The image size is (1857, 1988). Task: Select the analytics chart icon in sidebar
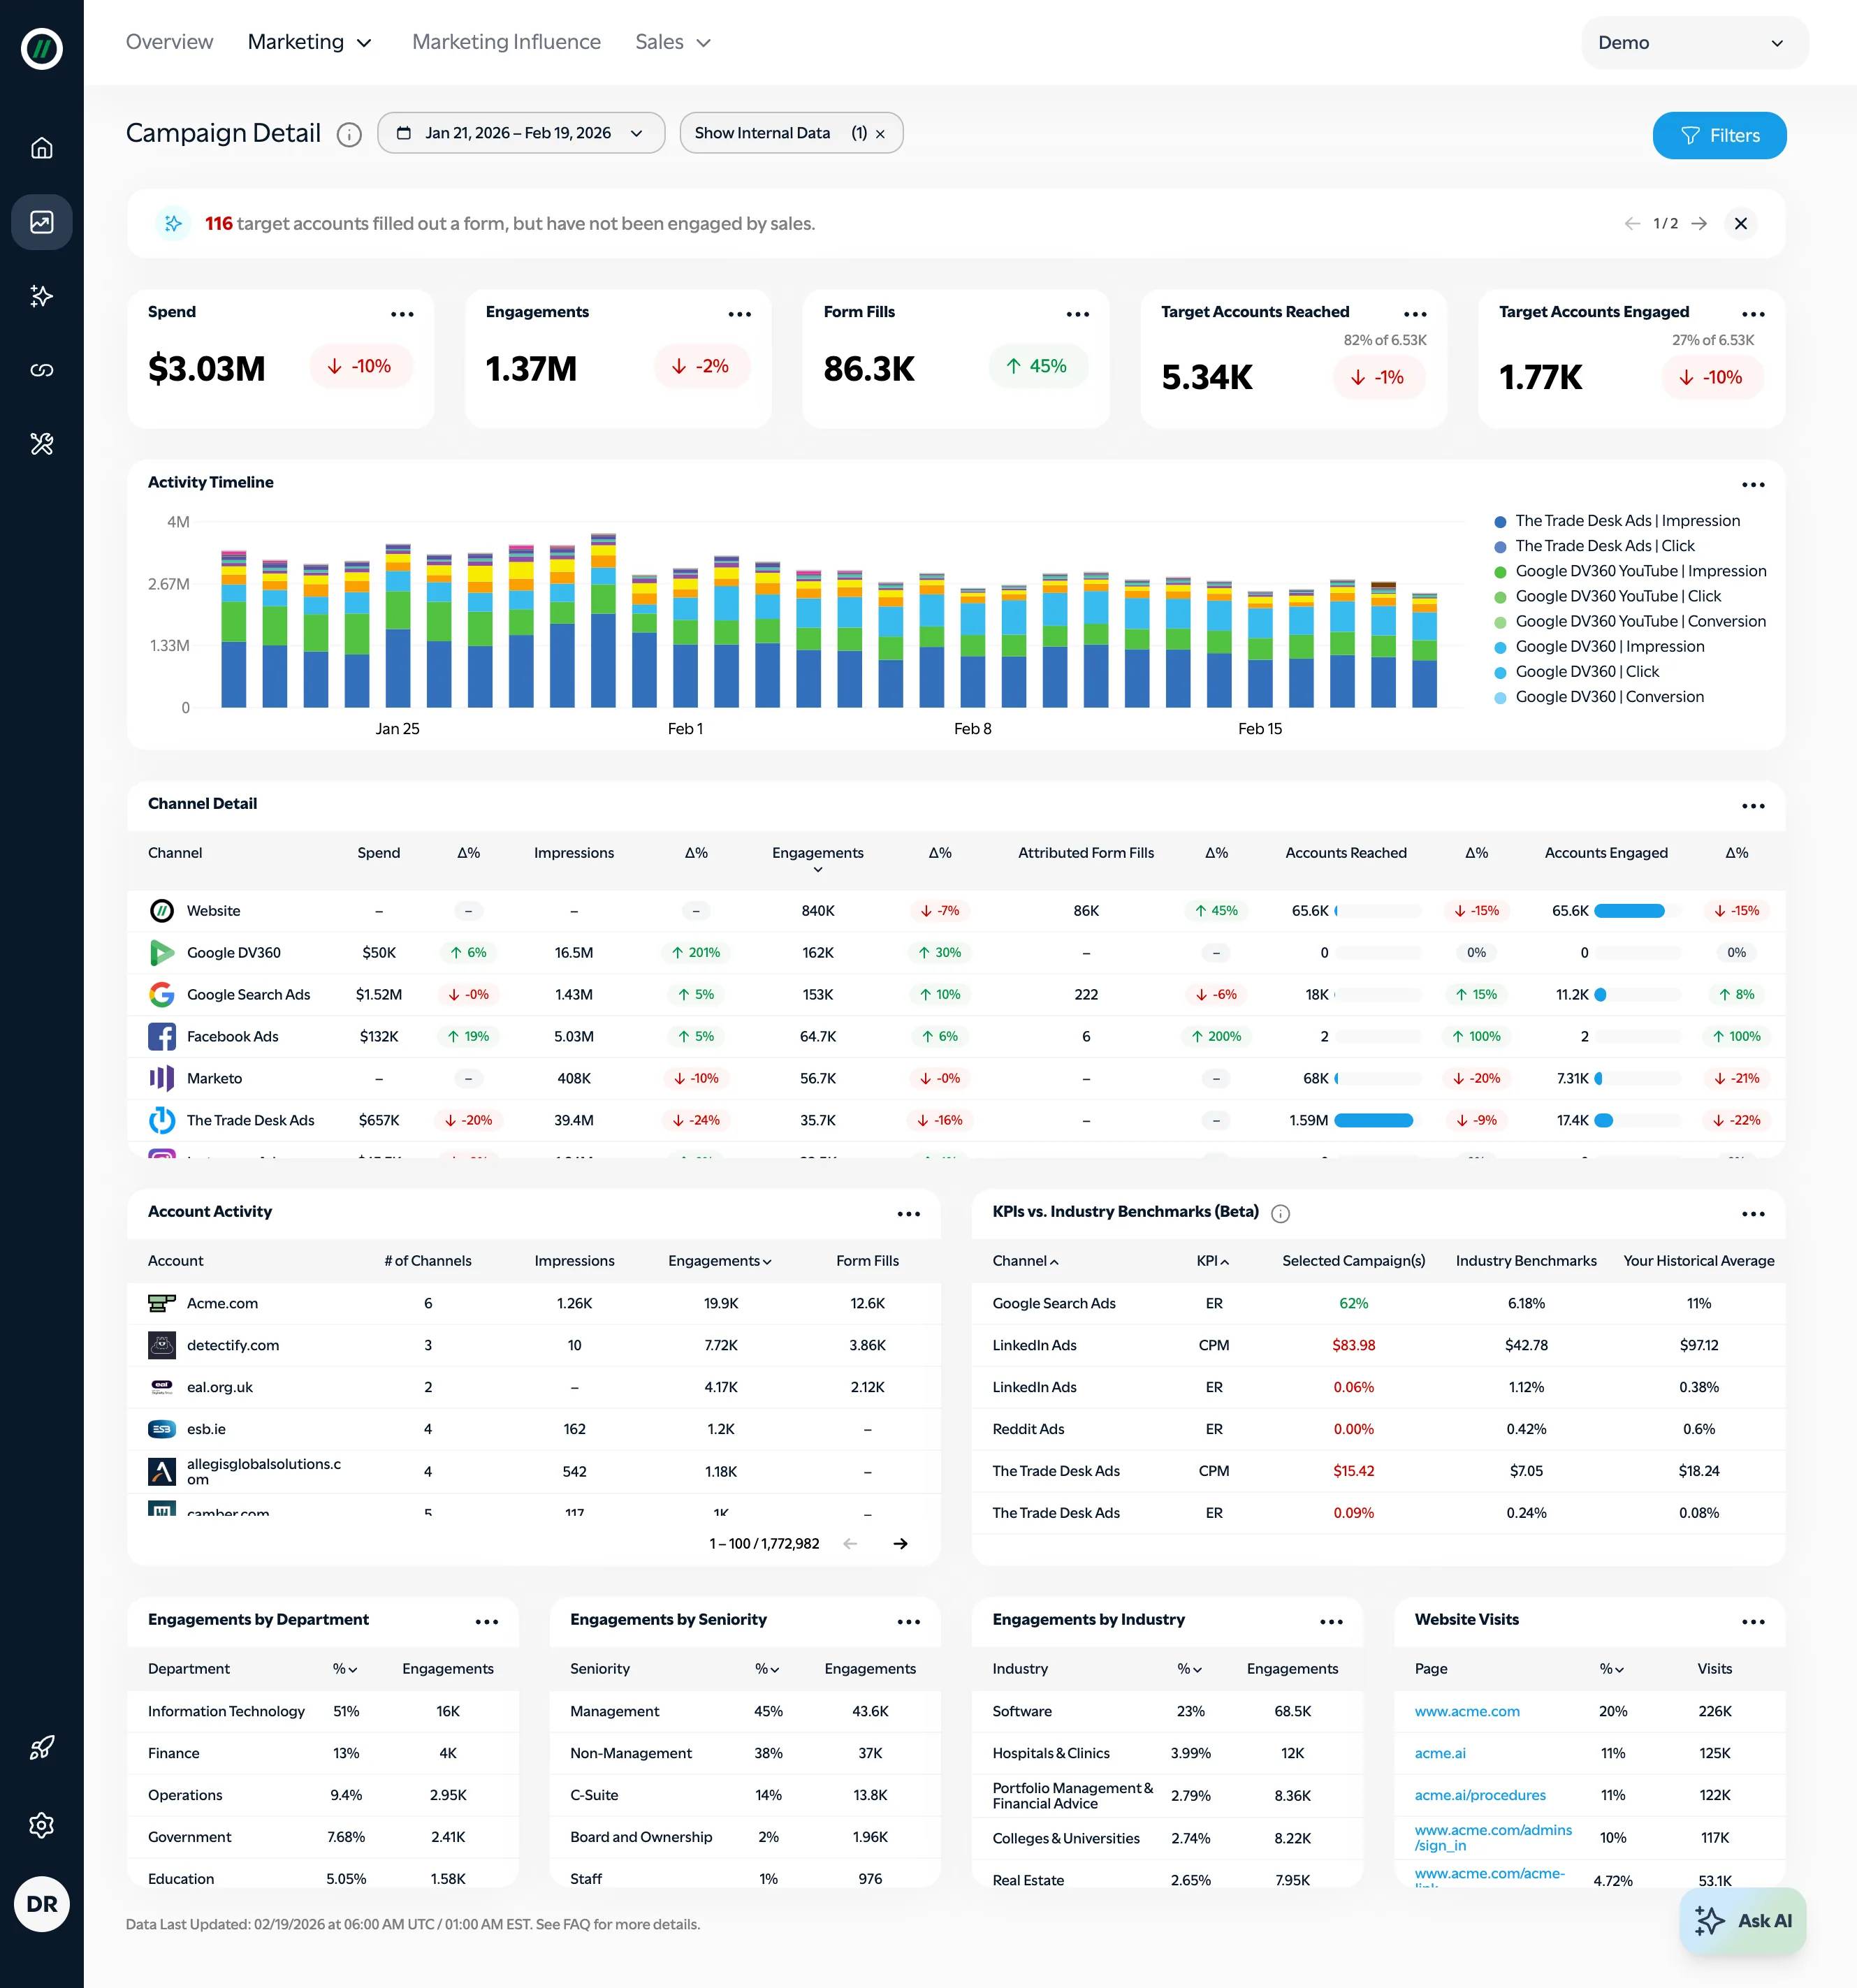(x=42, y=222)
